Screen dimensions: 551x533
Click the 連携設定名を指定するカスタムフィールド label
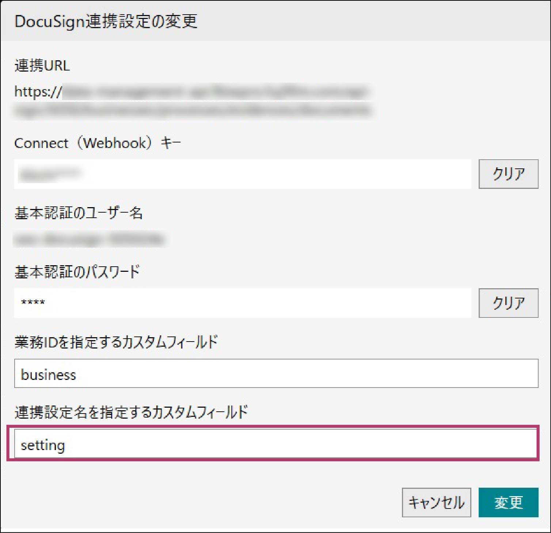pyautogui.click(x=131, y=412)
